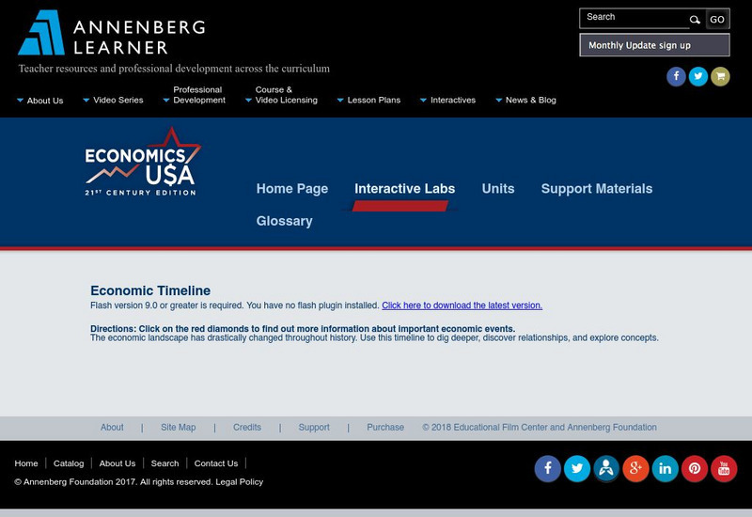
Task: Open footer person-figure social icon
Action: pyautogui.click(x=606, y=468)
